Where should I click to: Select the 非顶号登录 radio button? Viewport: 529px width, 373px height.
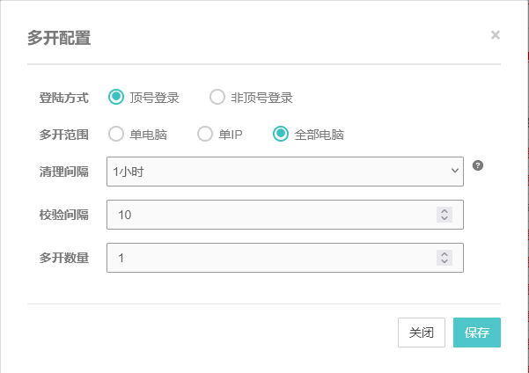tap(217, 97)
